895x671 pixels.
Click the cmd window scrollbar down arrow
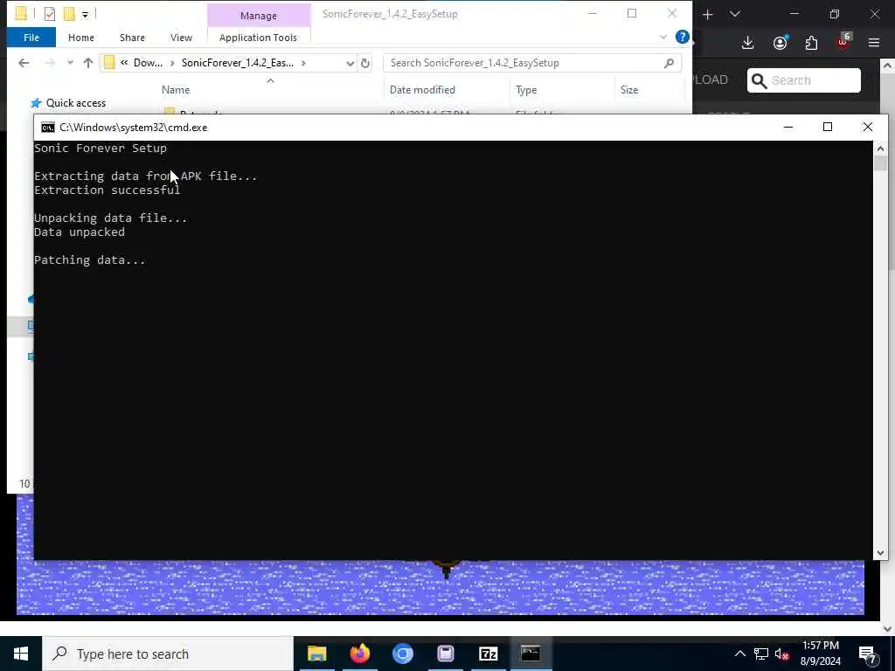tap(880, 552)
